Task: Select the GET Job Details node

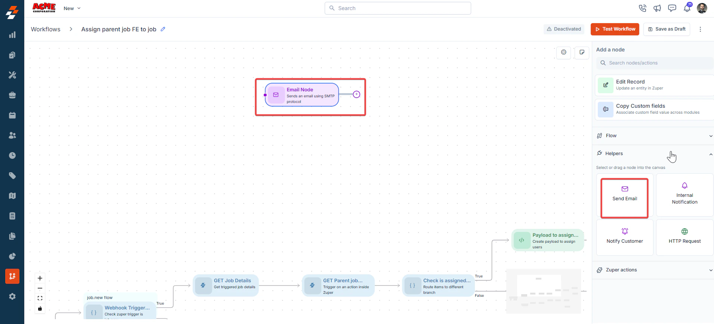Action: tap(226, 286)
